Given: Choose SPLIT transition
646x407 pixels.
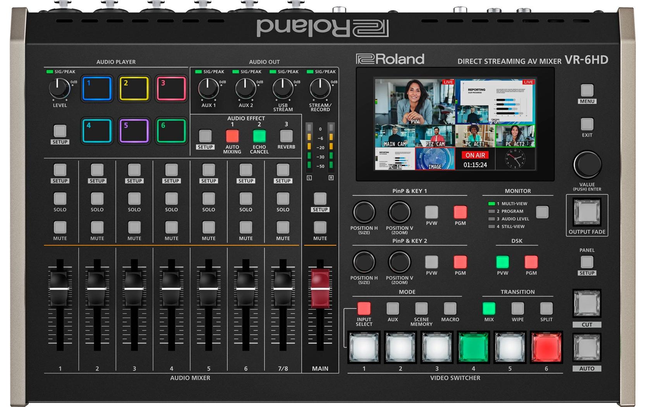Looking at the screenshot, I should pos(546,309).
